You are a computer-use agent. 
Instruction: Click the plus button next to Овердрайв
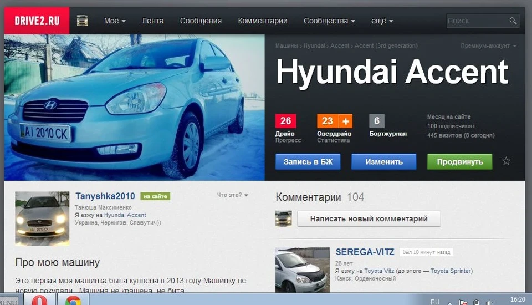point(345,121)
